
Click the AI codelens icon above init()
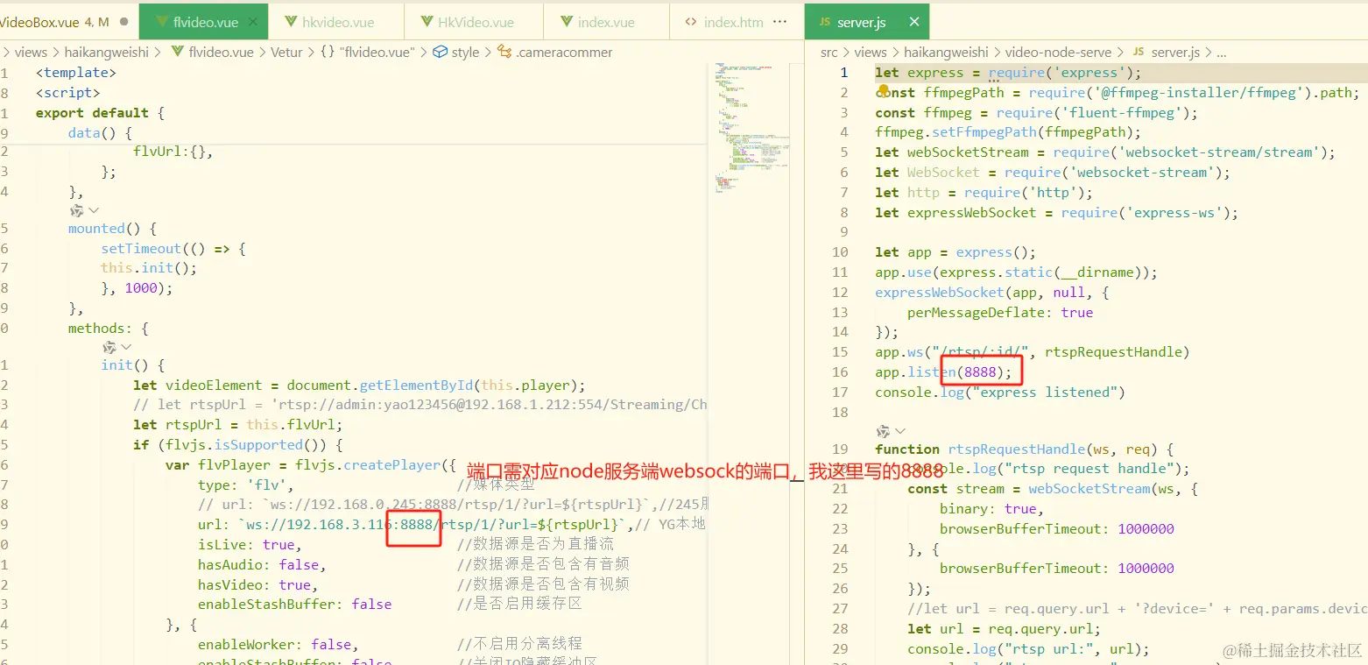tap(109, 347)
